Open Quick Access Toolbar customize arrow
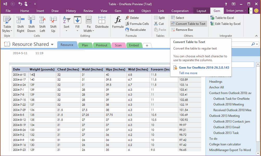261x156 pixels. (35, 4)
